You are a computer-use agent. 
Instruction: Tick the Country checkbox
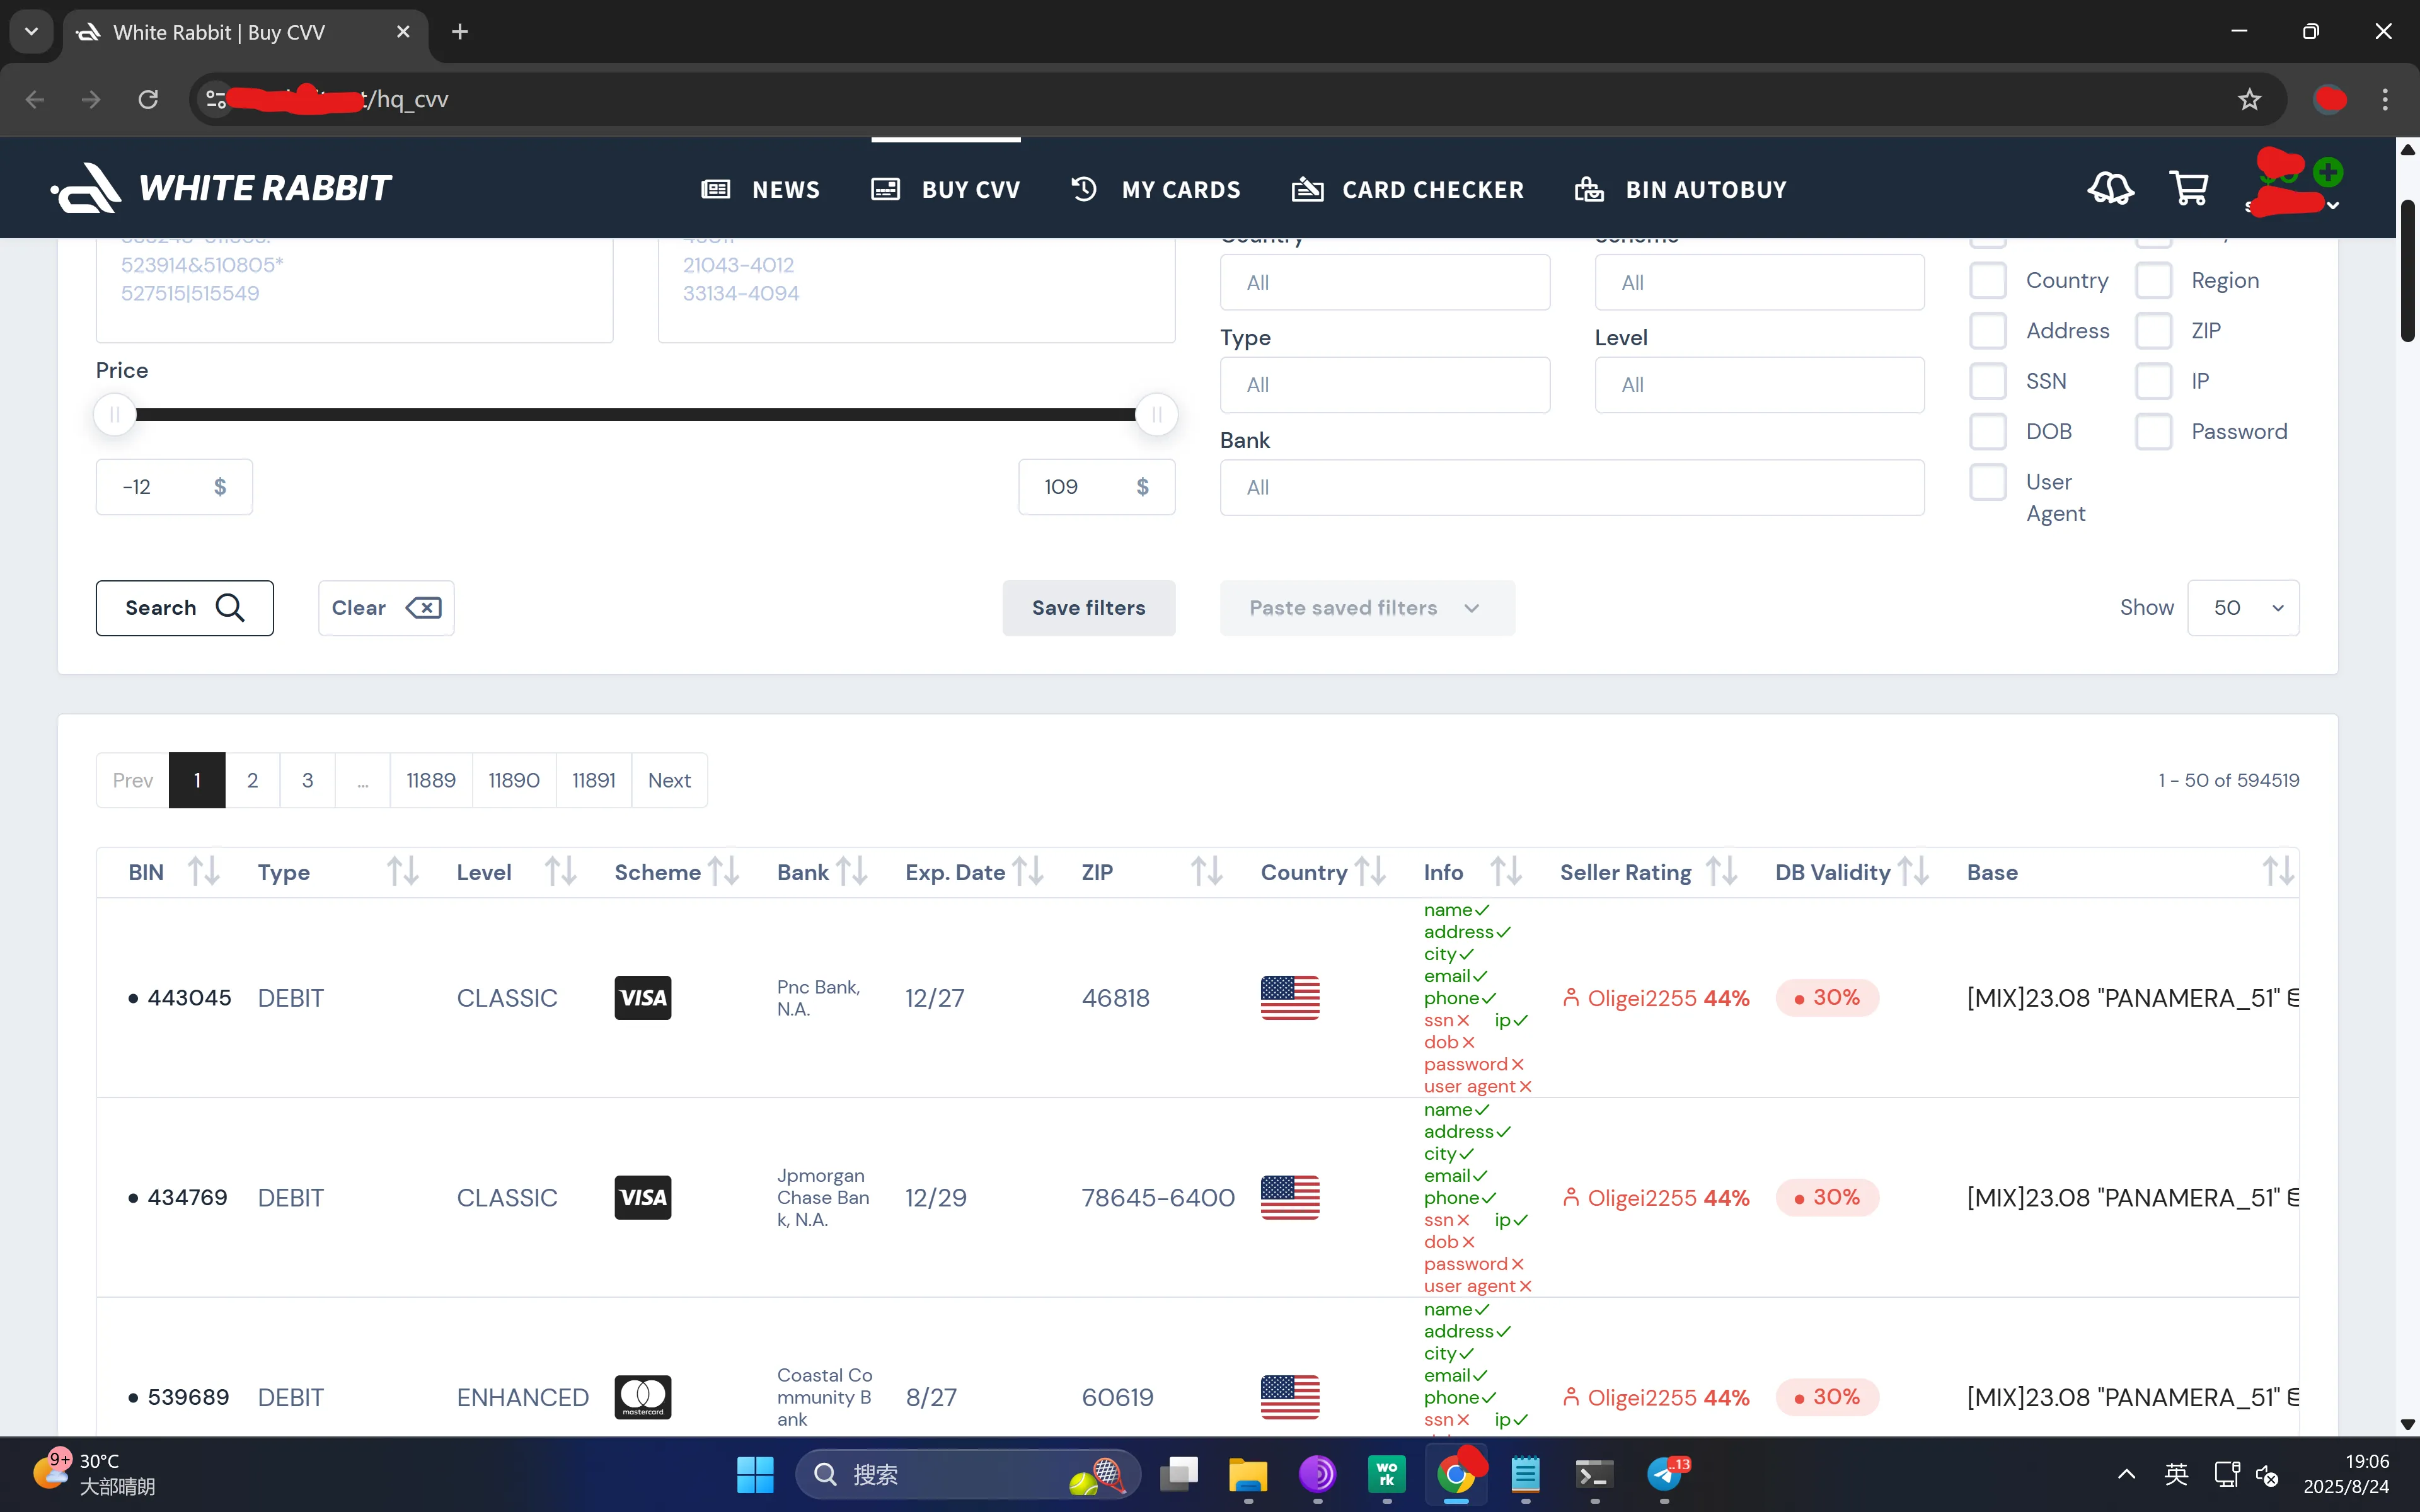1988,280
